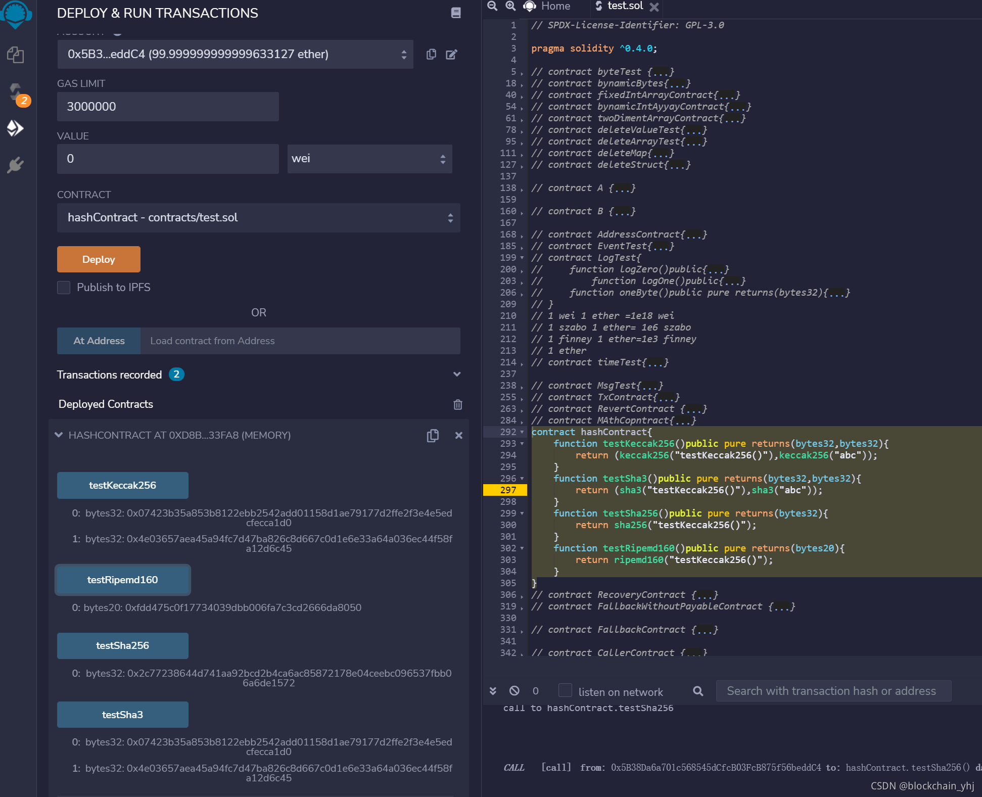Open the wei unit dropdown
982x797 pixels.
pos(369,159)
